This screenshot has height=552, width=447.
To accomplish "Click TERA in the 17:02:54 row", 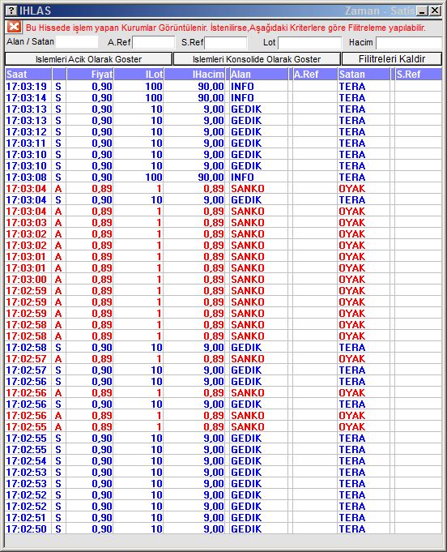I will [x=352, y=461].
